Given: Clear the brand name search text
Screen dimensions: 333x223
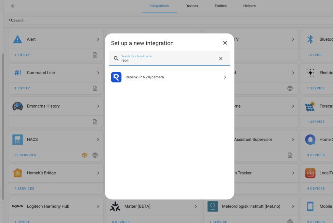Looking at the screenshot, I should point(221,59).
